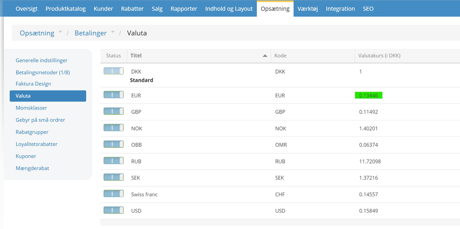Open Momsklasser in sidebar

31,108
